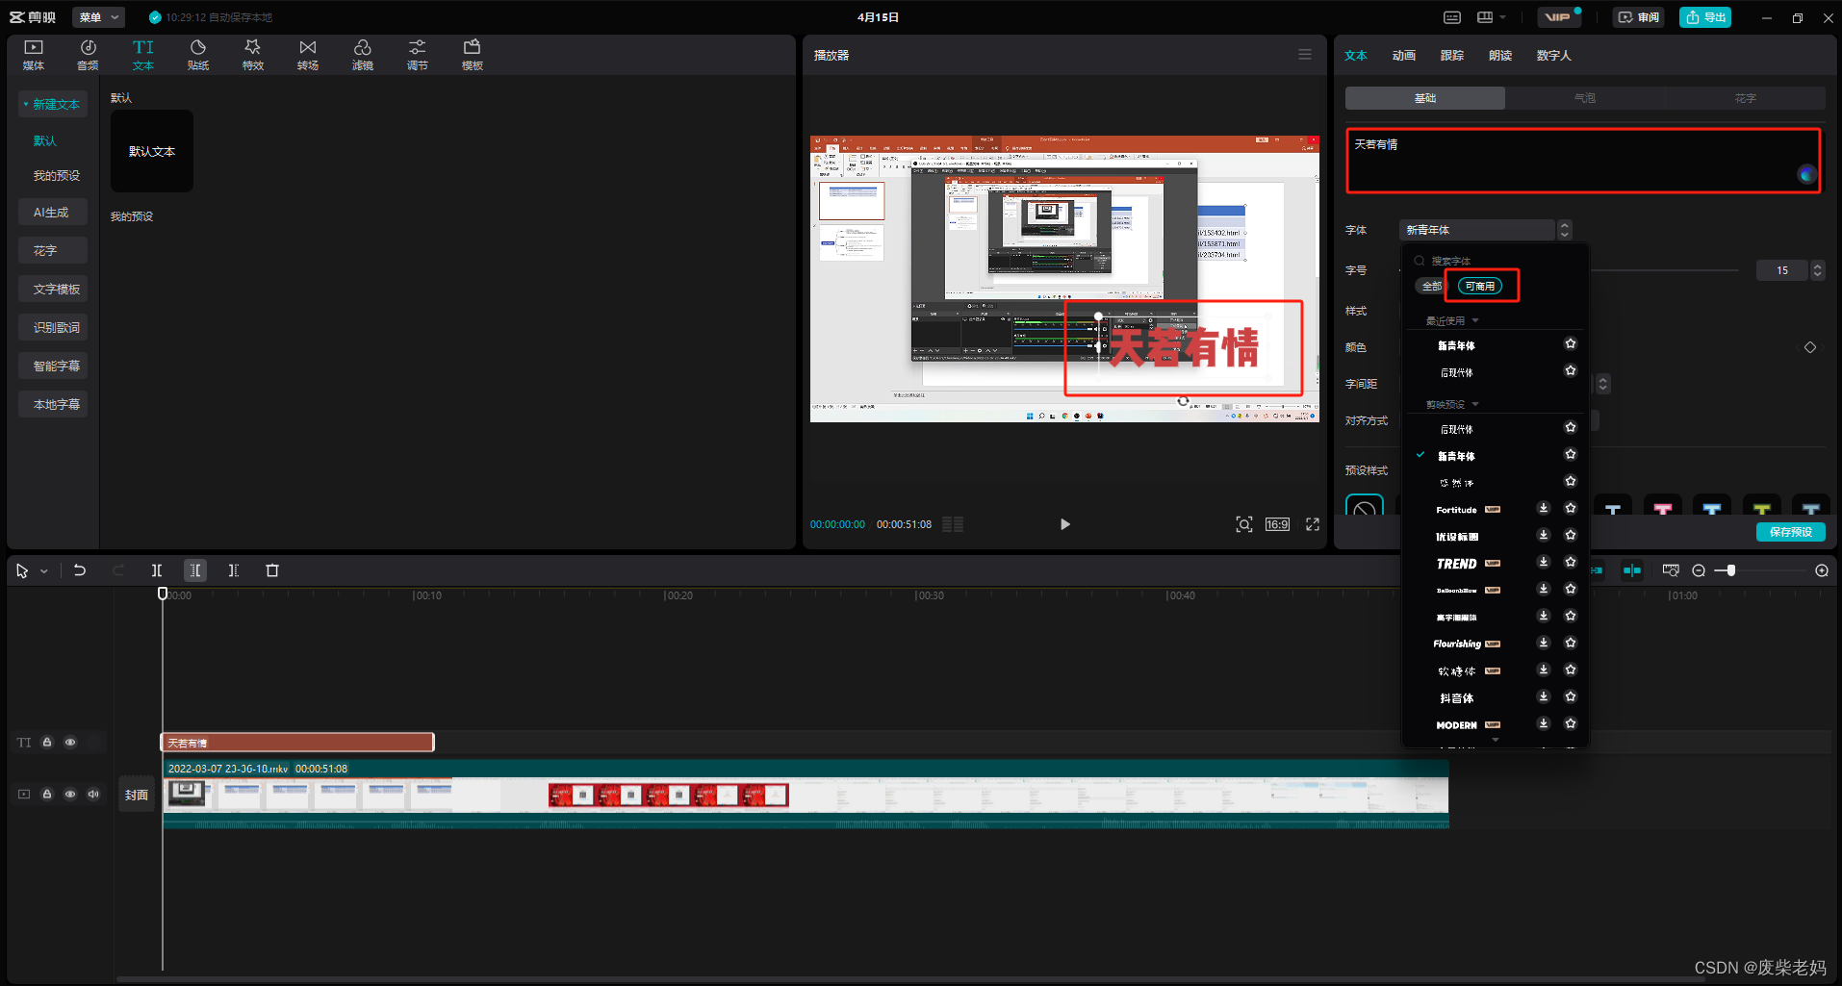Switch to the 动画 animation tab
Viewport: 1842px width, 986px height.
(1403, 56)
